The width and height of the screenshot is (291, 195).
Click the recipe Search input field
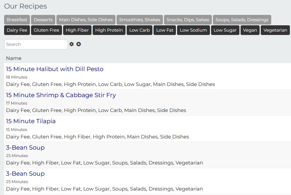click(x=36, y=44)
